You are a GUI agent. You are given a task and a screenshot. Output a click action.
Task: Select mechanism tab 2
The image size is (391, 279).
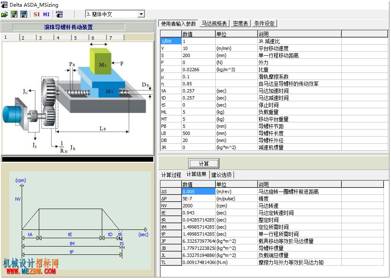[x=28, y=37]
